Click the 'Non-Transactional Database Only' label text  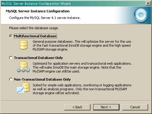(x=42, y=79)
